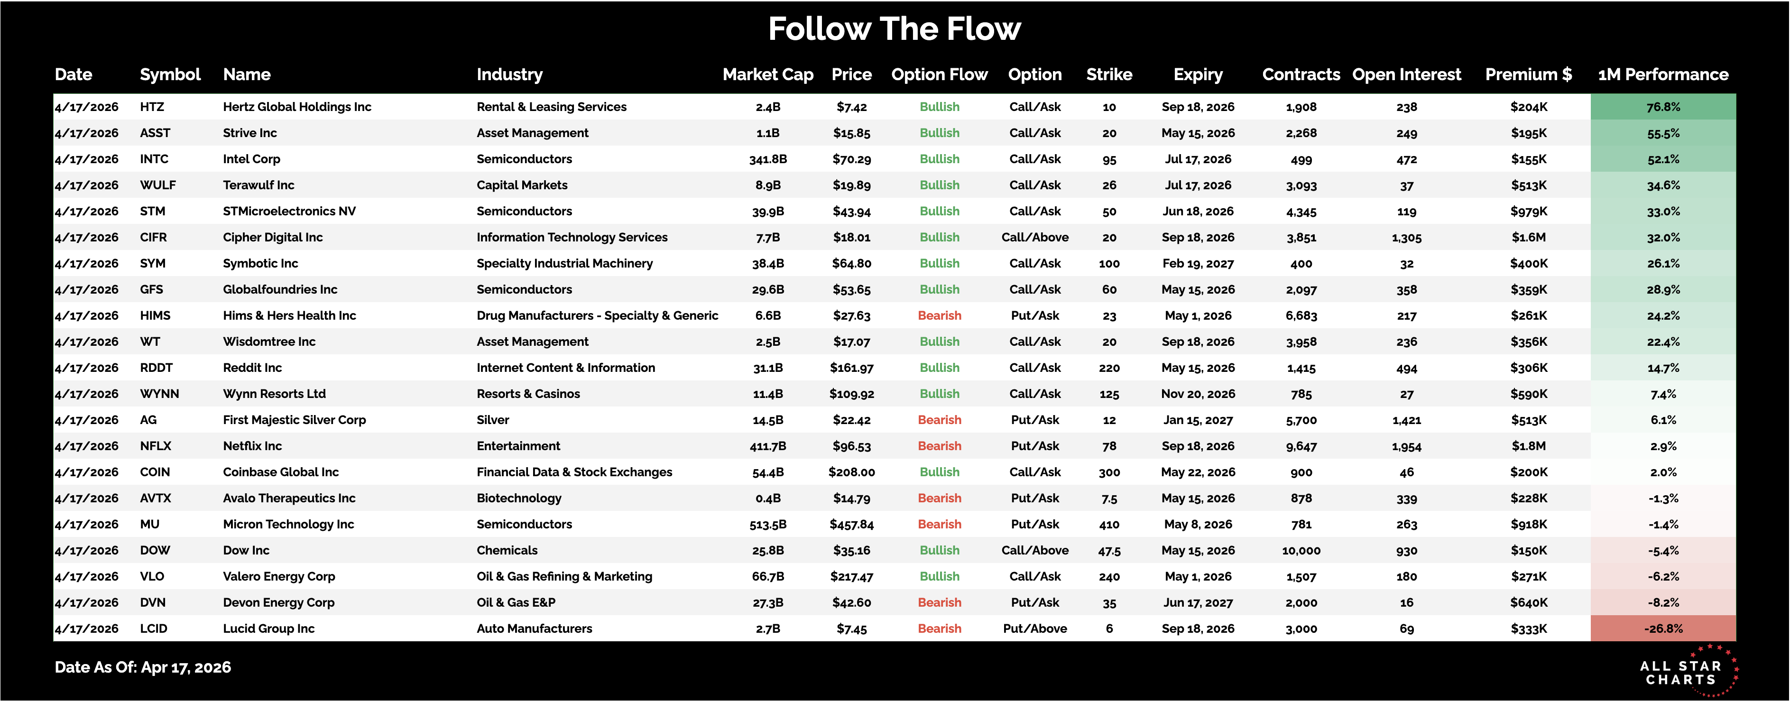Image resolution: width=1790 pixels, height=702 pixels.
Task: Click the Feb 19, 2027 expiry cell
Action: [x=1198, y=263]
